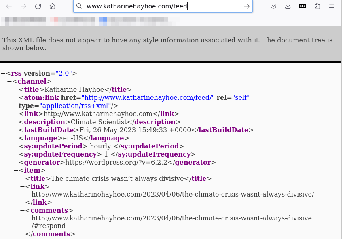Screen dimensions: 343x239
Task: Click the language value en-US
Action: (x=73, y=138)
